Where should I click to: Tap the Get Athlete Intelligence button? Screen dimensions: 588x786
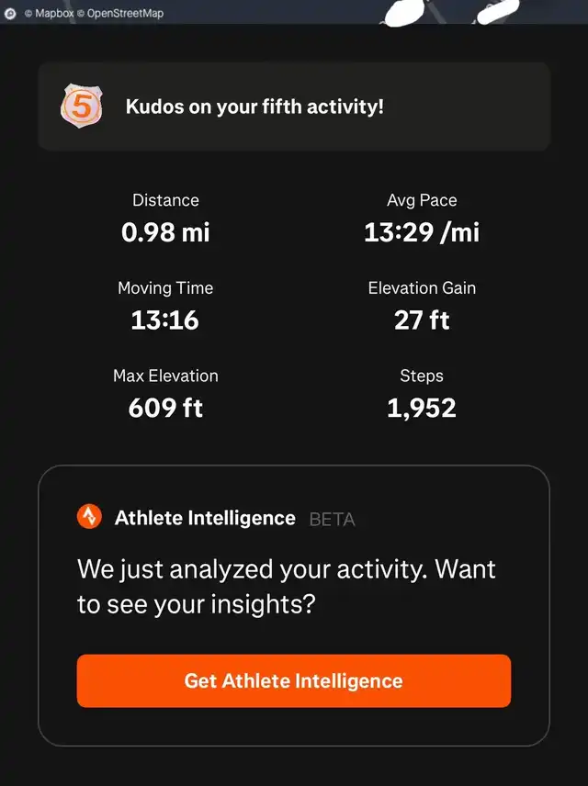point(293,680)
